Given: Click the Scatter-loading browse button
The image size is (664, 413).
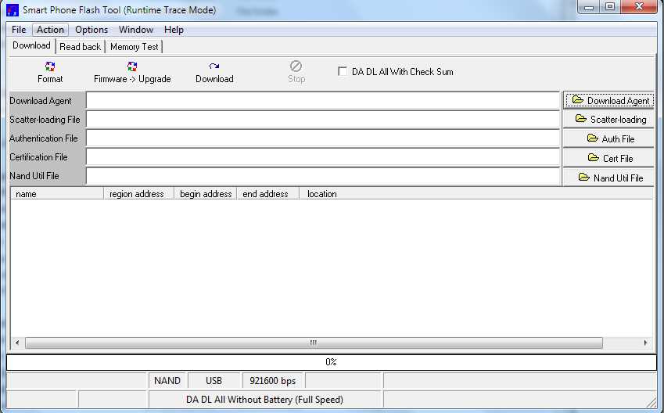Looking at the screenshot, I should point(609,120).
